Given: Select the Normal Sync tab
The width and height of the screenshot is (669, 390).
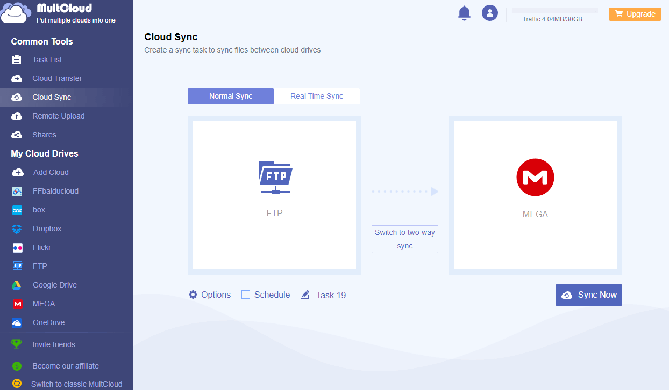Looking at the screenshot, I should pos(231,96).
